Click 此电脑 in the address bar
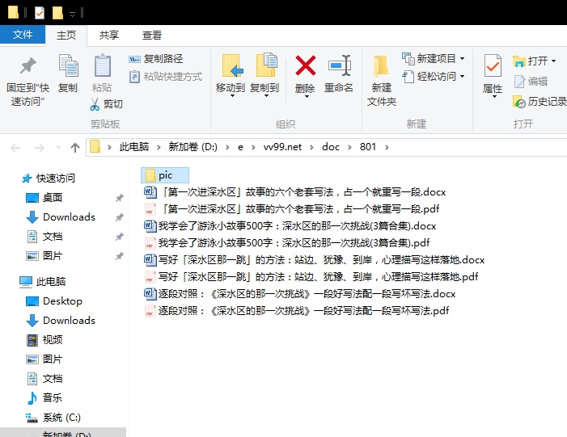 tap(134, 147)
